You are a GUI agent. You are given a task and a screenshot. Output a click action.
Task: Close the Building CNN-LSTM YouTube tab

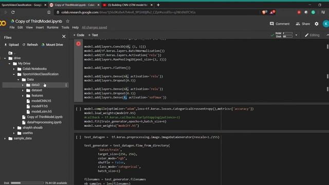pos(152,5)
